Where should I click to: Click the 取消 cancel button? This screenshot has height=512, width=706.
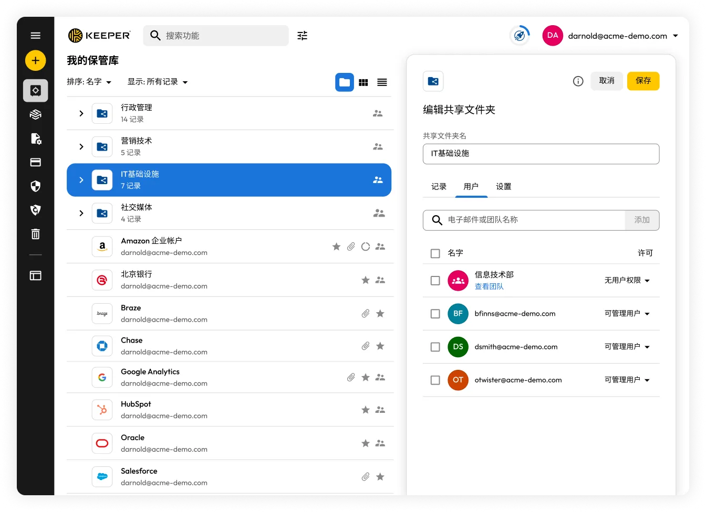point(607,81)
